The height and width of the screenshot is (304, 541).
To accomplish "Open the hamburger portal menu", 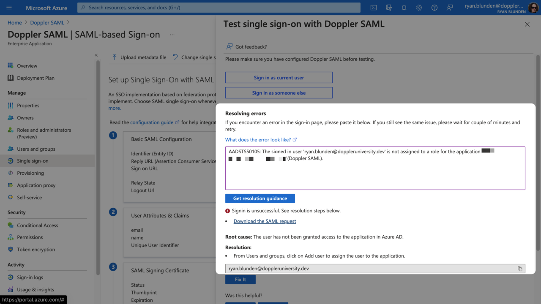I will [x=9, y=8].
